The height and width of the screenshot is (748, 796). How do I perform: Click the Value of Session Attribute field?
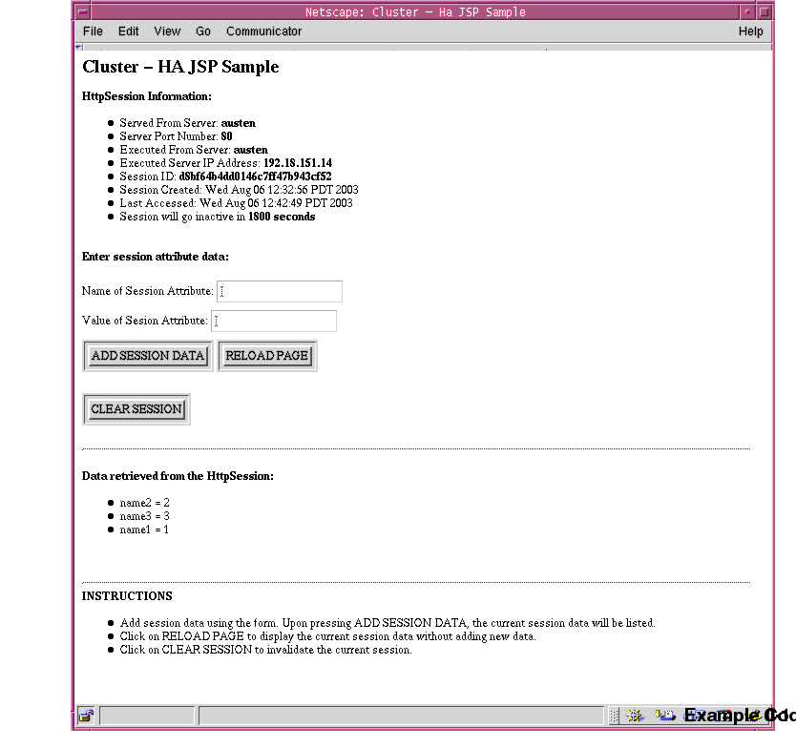[274, 321]
